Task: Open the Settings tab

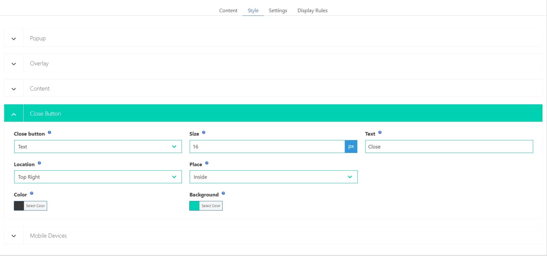Action: coord(278,10)
